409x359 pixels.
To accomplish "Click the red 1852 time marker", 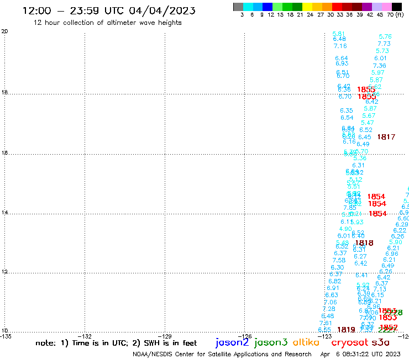I will [x=389, y=327].
